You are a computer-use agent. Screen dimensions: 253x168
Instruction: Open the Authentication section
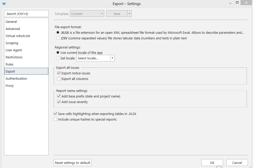pyautogui.click(x=26, y=78)
